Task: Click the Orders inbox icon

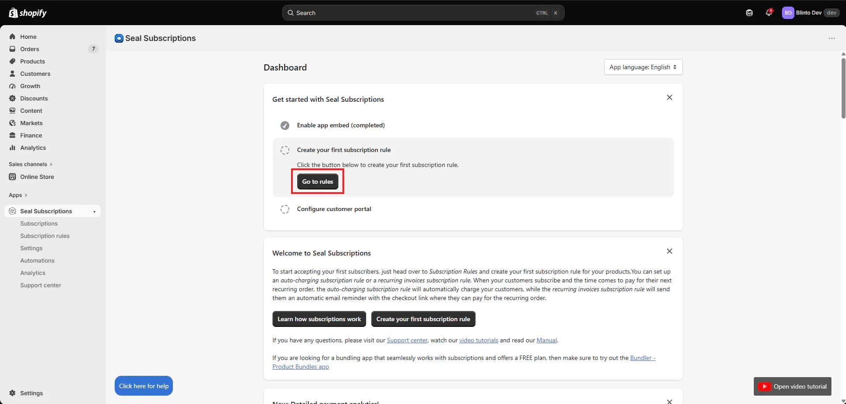Action: coord(12,49)
